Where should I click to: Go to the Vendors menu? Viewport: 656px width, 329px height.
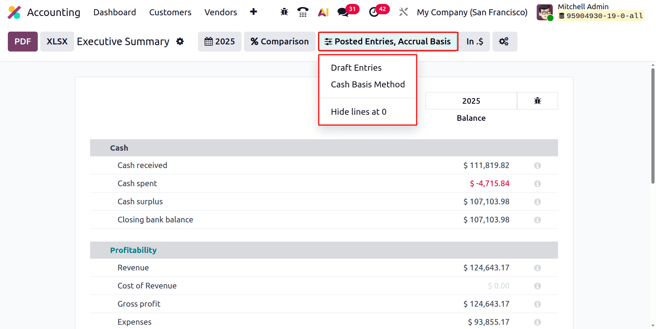220,12
